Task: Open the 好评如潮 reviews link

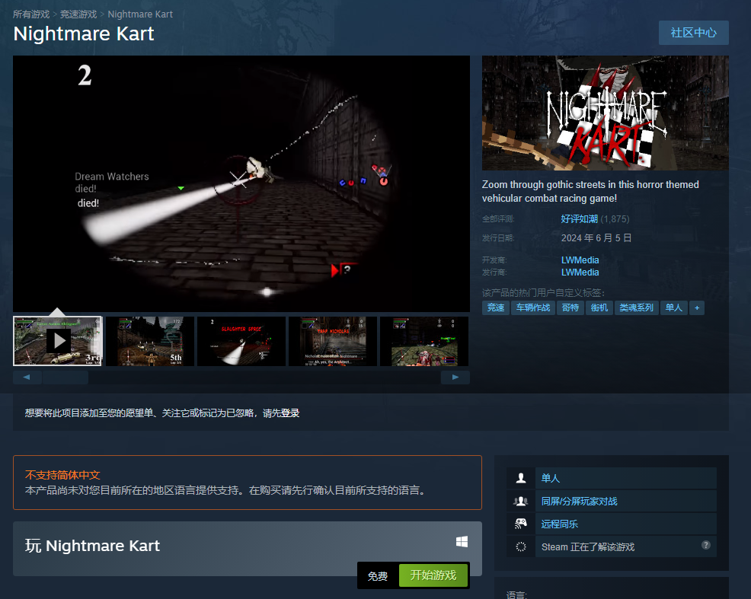Action: 580,218
